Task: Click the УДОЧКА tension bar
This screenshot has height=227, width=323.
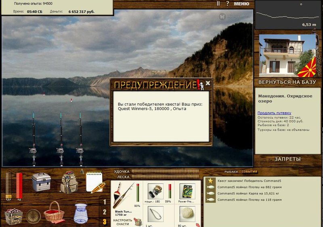Action: 166,172
